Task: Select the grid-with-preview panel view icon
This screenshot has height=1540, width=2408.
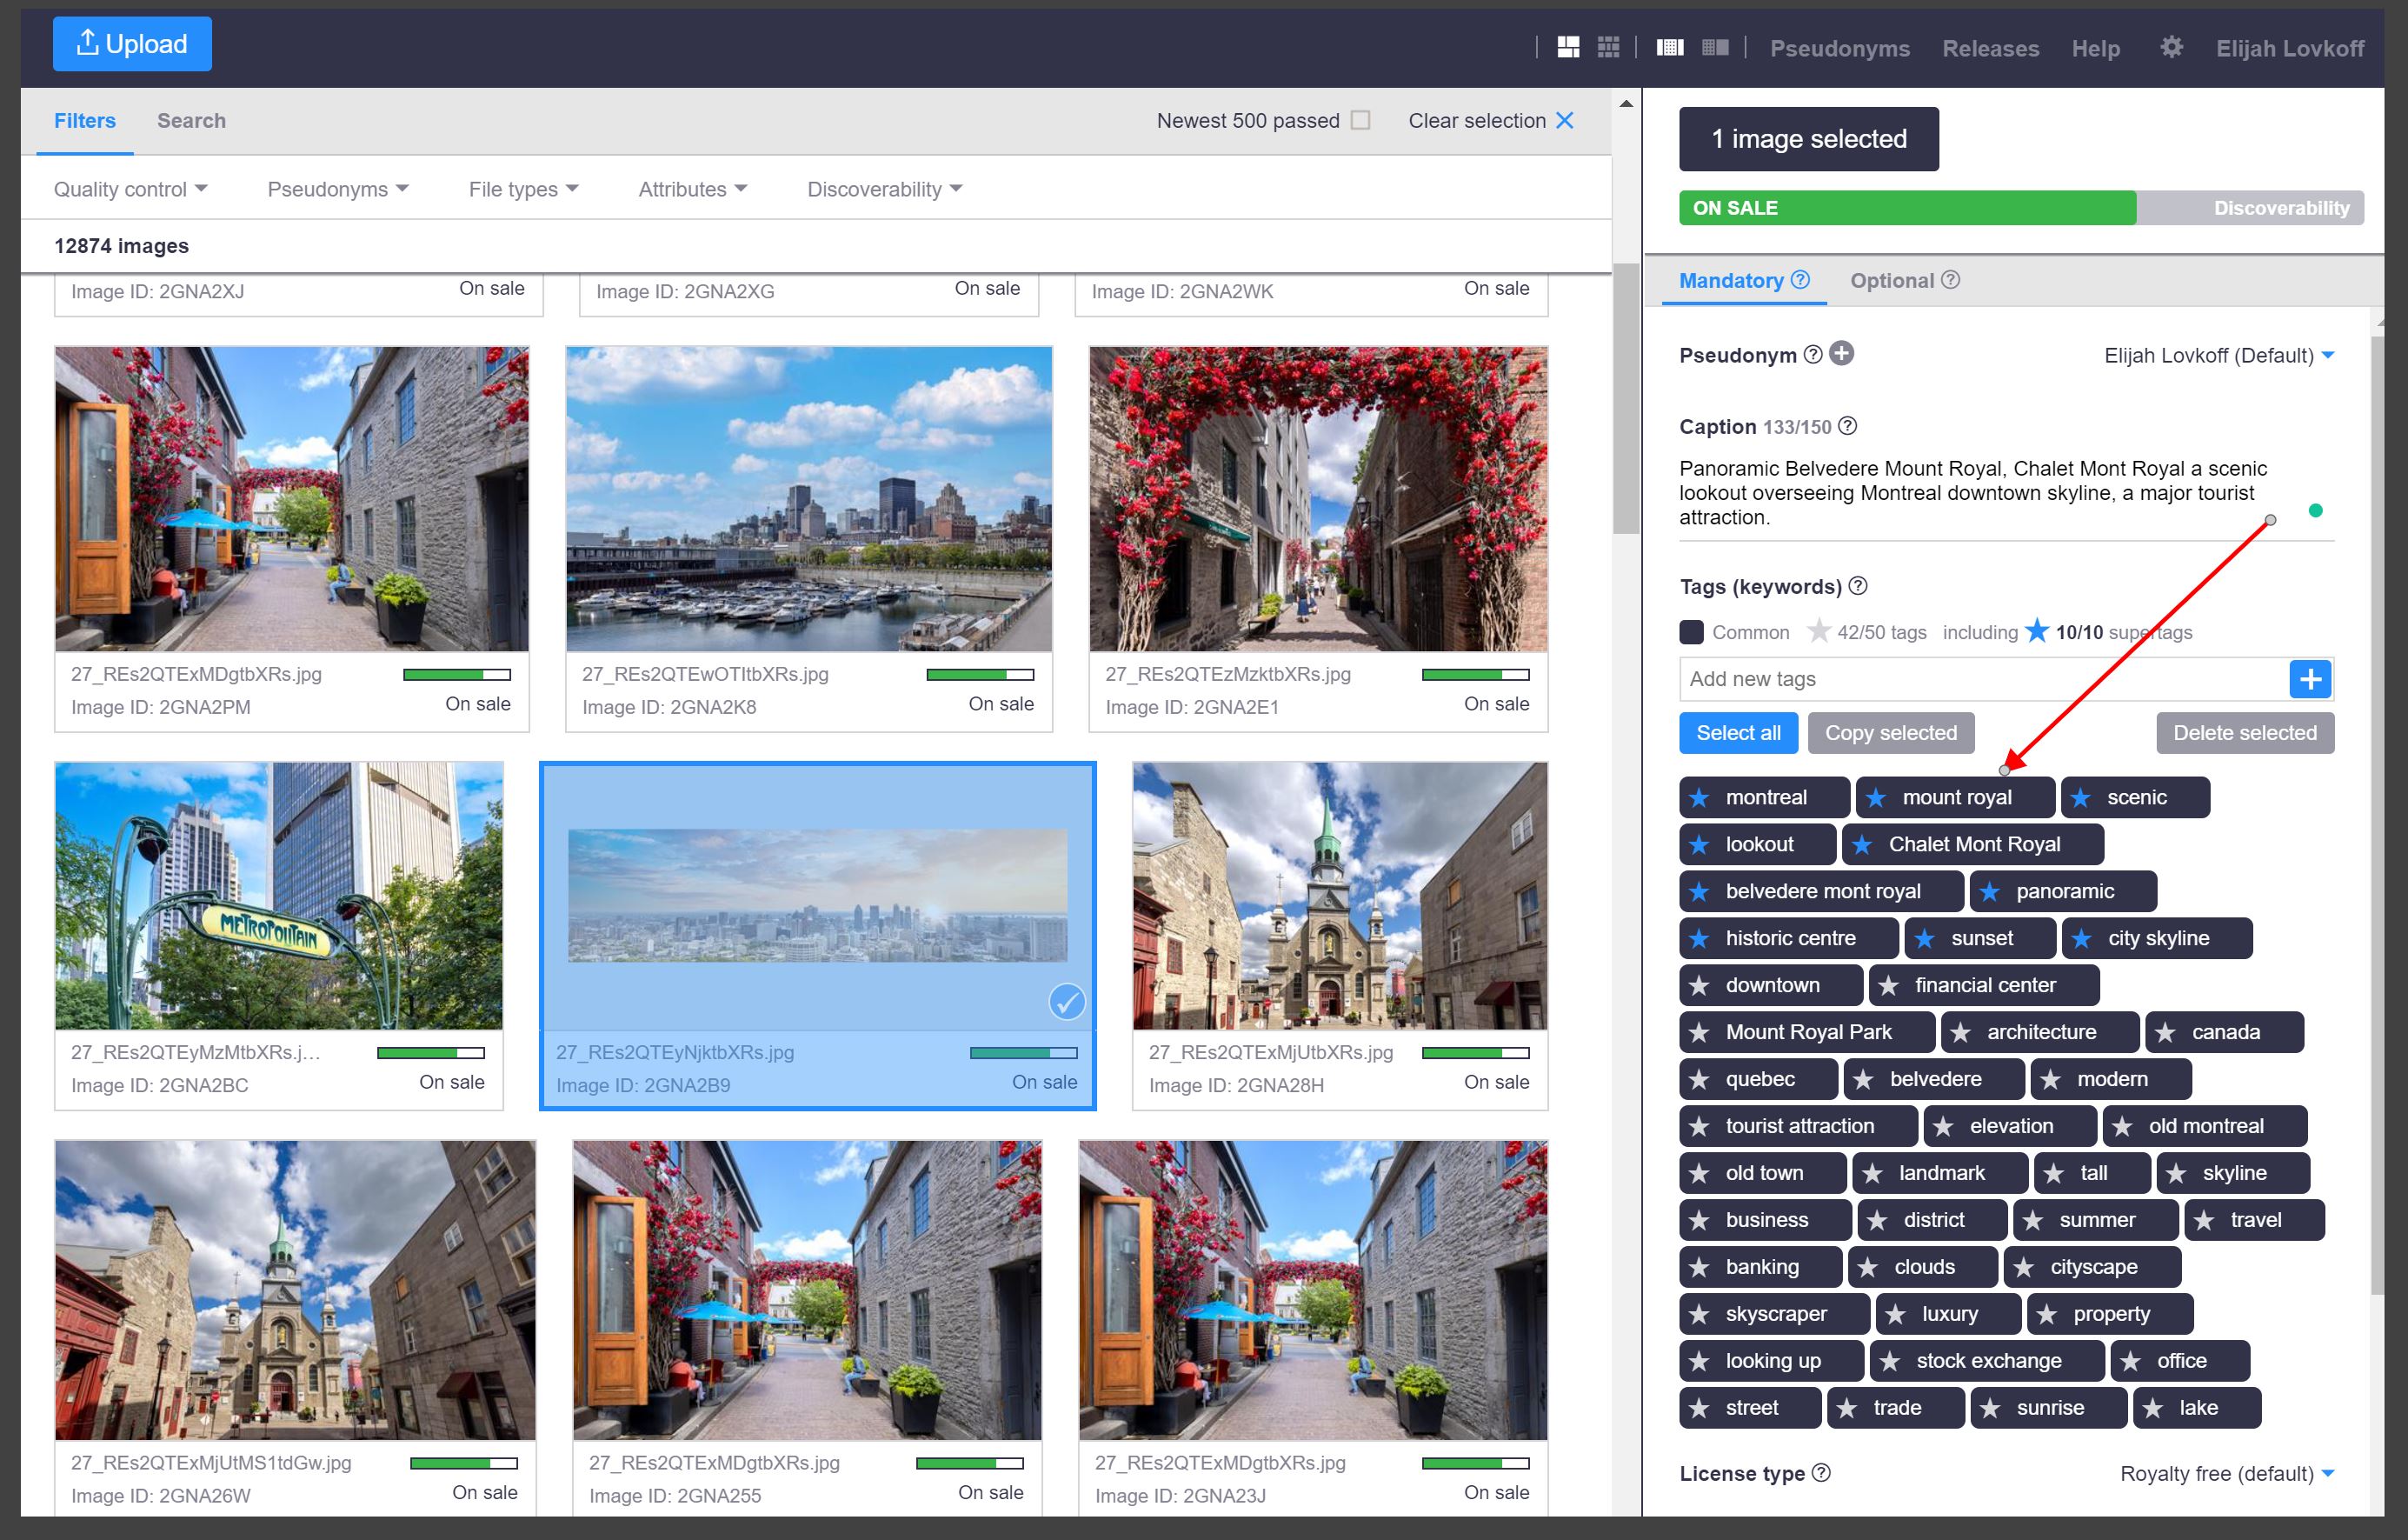Action: (x=1714, y=46)
